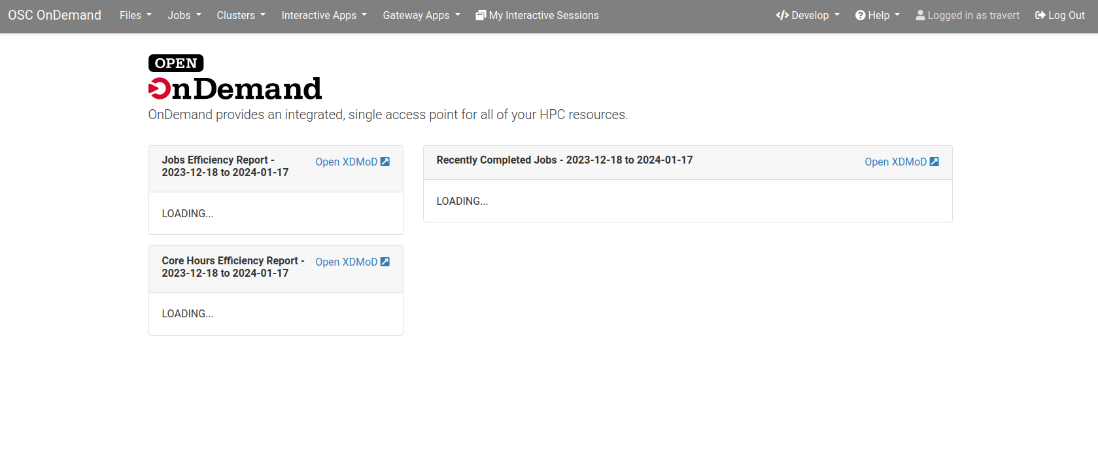
Task: Click the Help question mark icon
Action: (x=860, y=15)
